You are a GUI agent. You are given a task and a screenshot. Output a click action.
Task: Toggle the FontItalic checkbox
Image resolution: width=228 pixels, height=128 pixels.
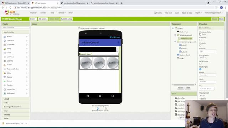[x=201, y=46]
